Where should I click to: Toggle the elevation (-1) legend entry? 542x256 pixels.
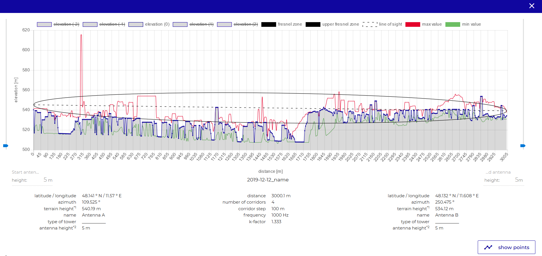104,24
